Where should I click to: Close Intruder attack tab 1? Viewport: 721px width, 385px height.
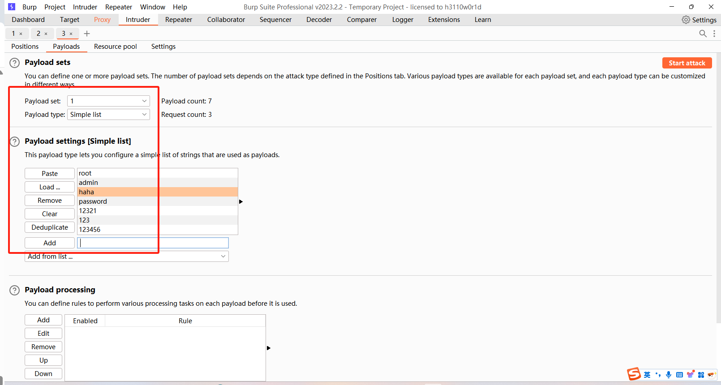coord(21,34)
